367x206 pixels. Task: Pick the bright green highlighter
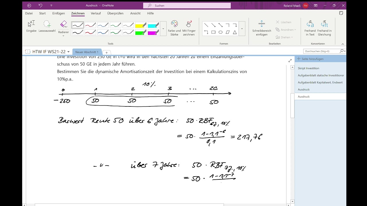(x=140, y=32)
